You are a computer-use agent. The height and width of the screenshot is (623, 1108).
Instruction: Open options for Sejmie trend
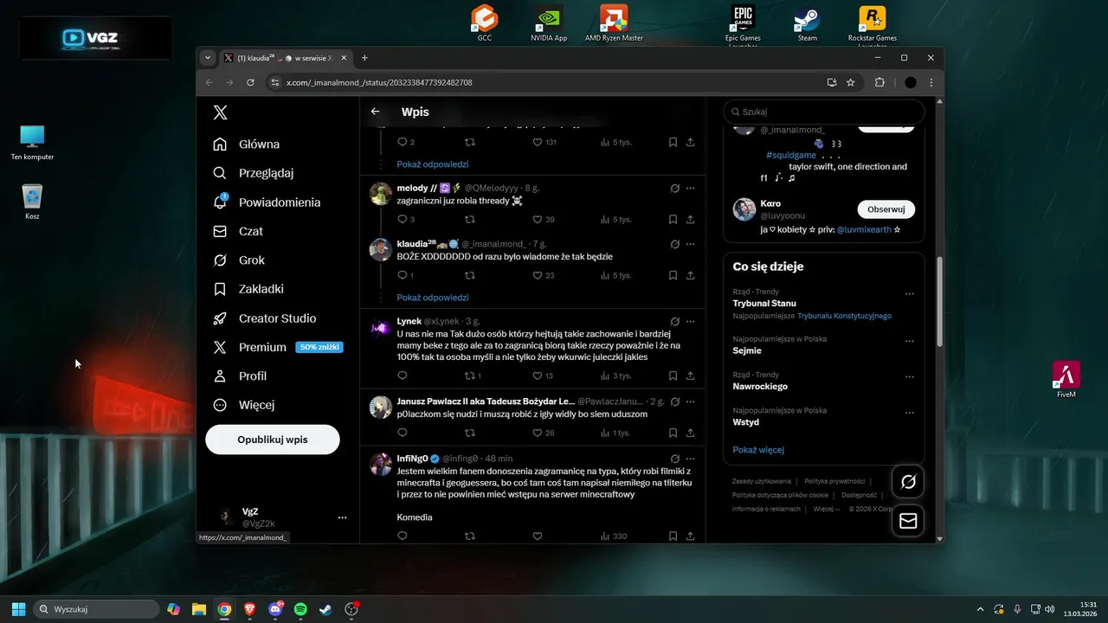(x=909, y=341)
